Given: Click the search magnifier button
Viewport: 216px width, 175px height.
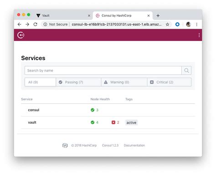Looking at the screenshot, I should [x=186, y=70].
